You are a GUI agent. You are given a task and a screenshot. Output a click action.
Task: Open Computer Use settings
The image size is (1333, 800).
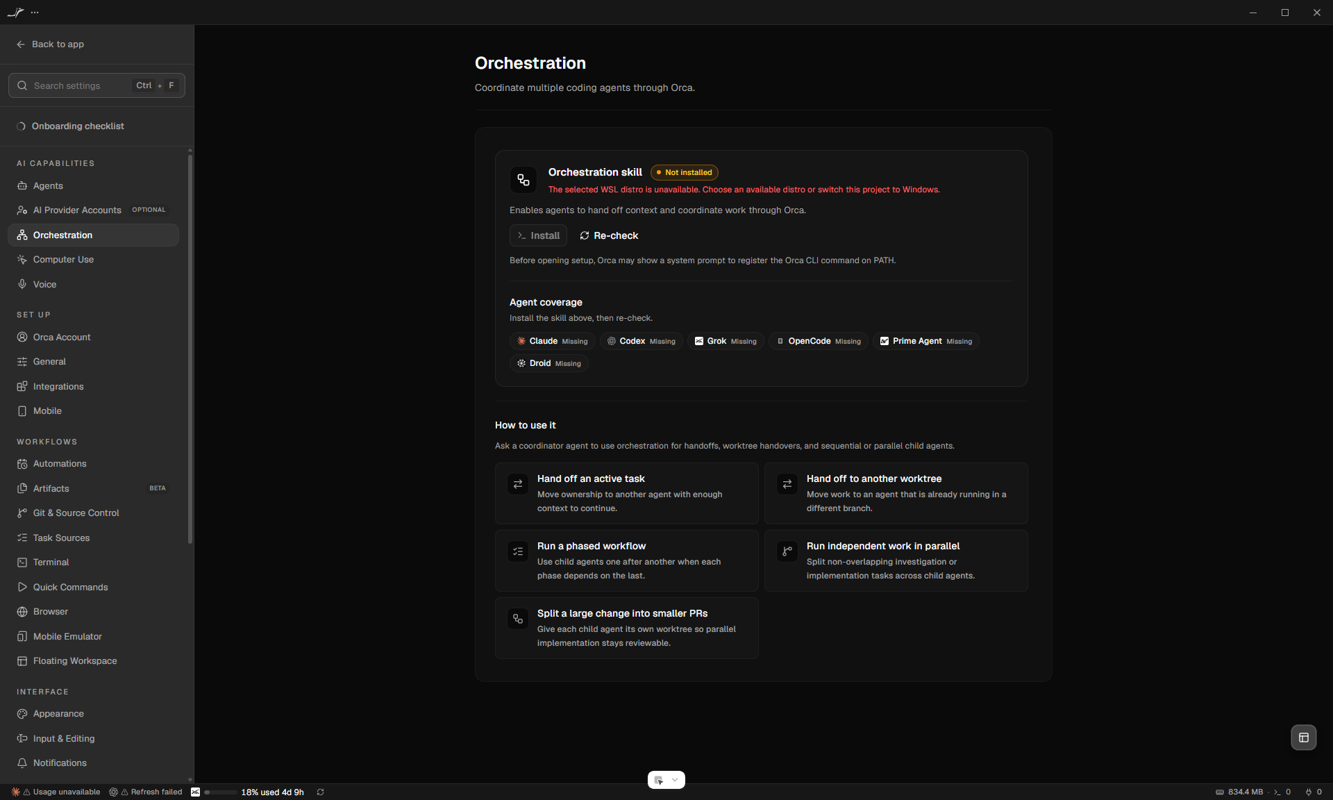[x=93, y=260]
